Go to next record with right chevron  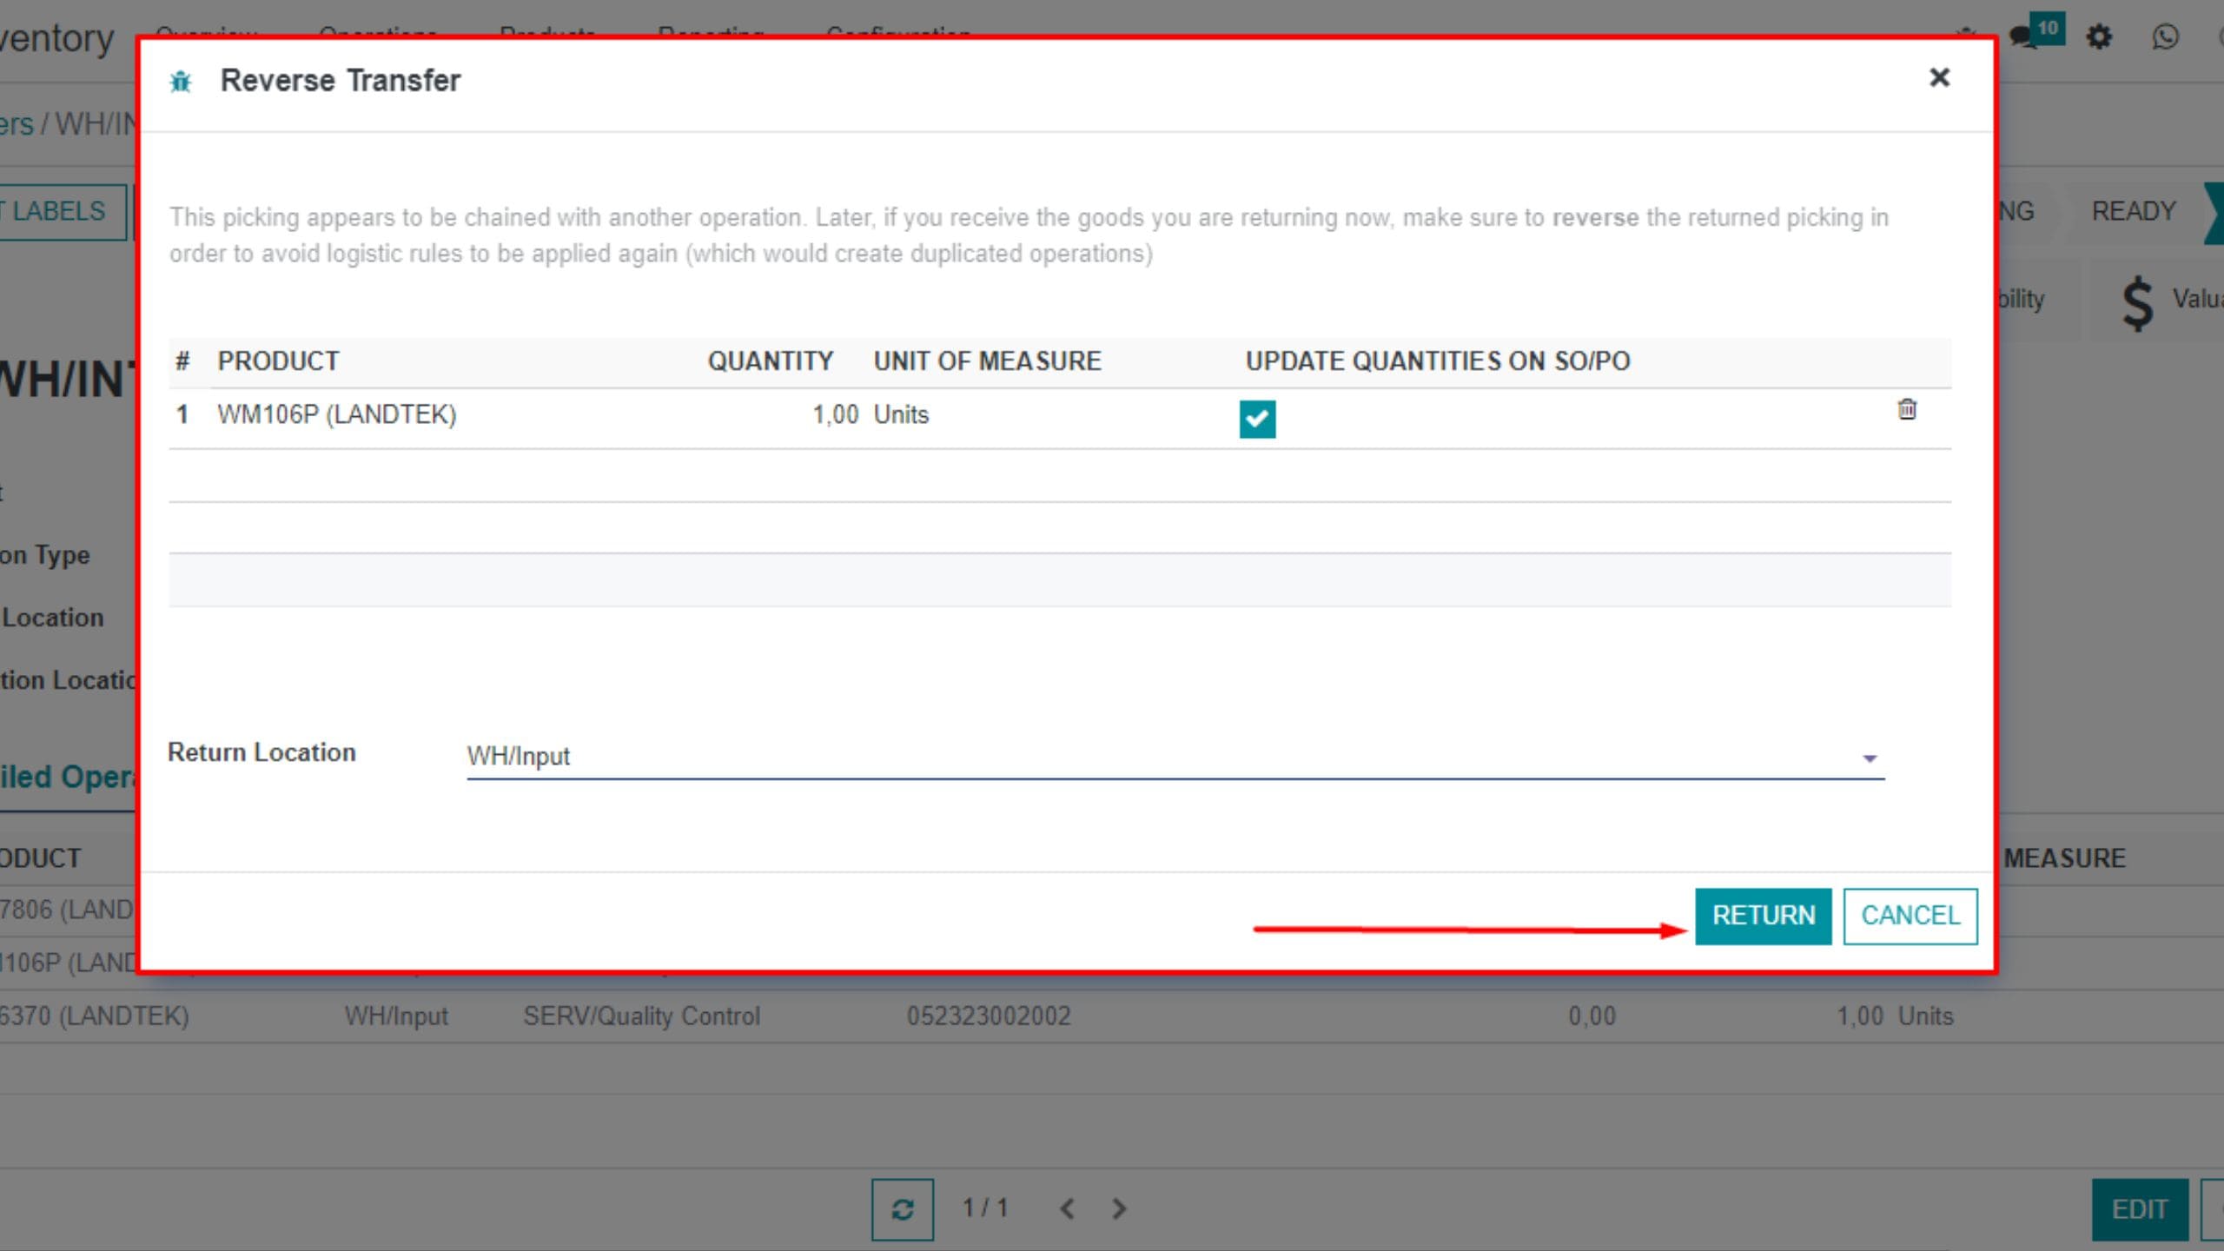1119,1208
